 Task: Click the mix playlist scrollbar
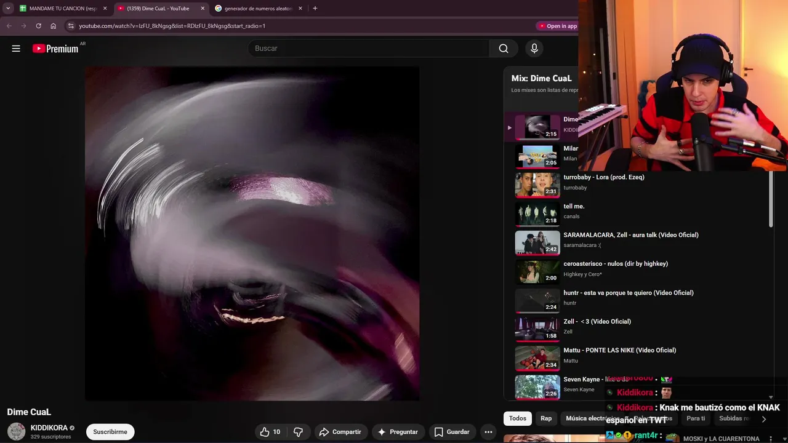click(771, 199)
